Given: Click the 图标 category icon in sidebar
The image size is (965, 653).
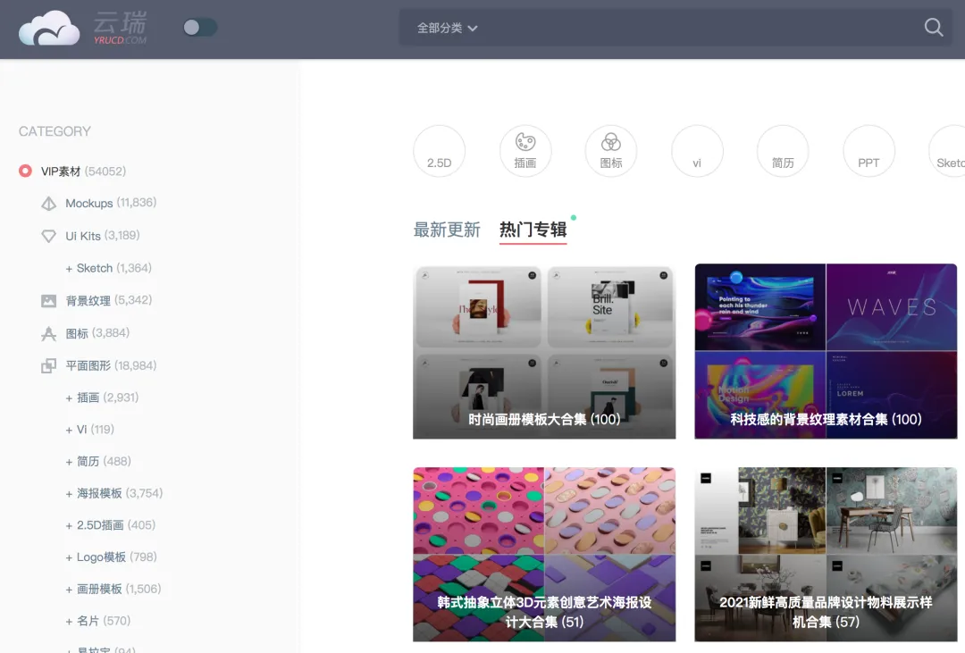Looking at the screenshot, I should point(48,333).
